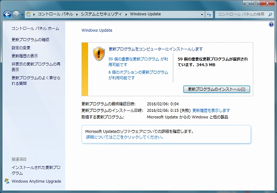The width and height of the screenshot is (277, 193).
Task: Click 更新プログラムのインストール button
Action: (217, 89)
